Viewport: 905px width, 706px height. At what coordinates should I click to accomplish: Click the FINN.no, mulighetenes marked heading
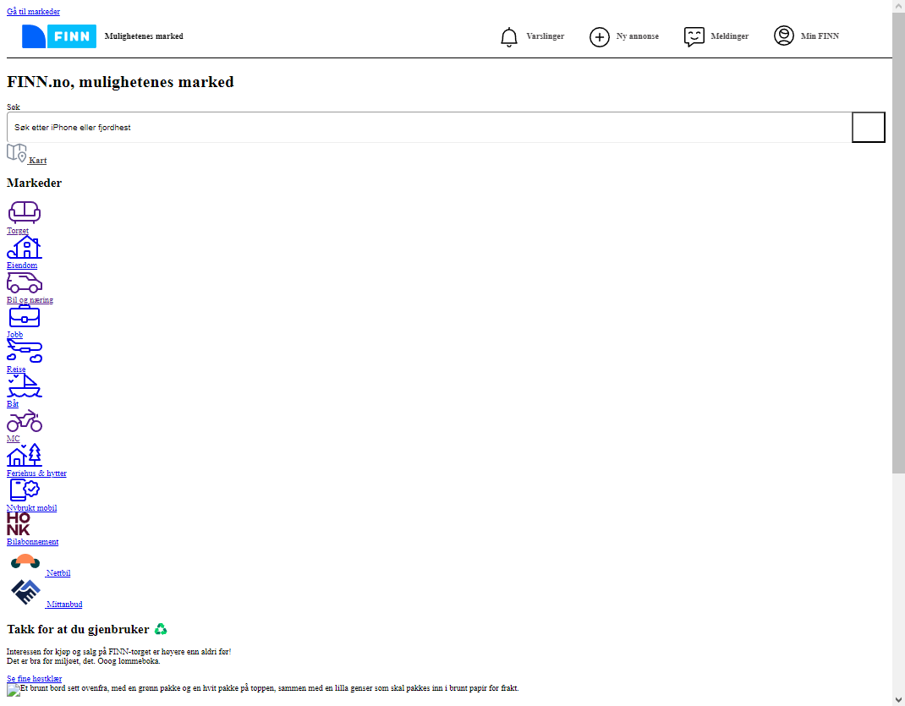(x=120, y=82)
